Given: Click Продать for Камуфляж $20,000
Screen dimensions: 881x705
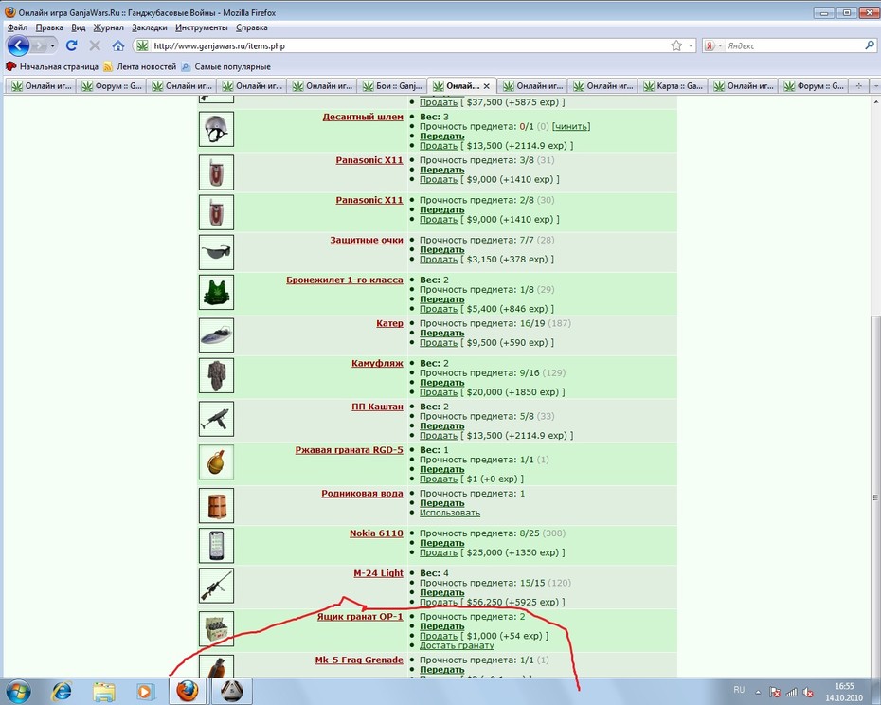Looking at the screenshot, I should click(439, 392).
